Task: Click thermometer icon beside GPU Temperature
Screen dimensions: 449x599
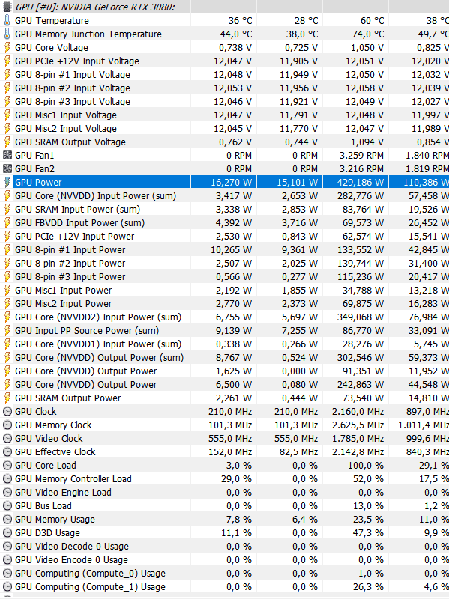Action: (x=7, y=21)
